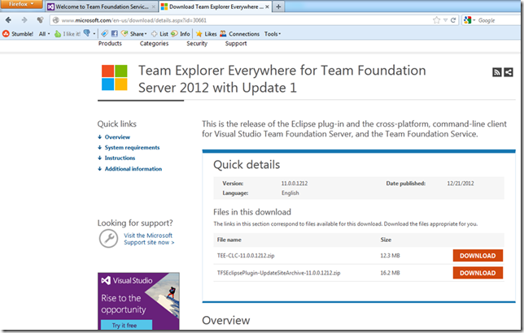Click the Files in this download heading
This screenshot has width=524, height=333.
252,212
